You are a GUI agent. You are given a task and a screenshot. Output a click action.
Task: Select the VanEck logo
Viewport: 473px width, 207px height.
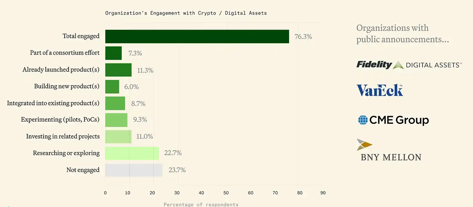pyautogui.click(x=380, y=90)
